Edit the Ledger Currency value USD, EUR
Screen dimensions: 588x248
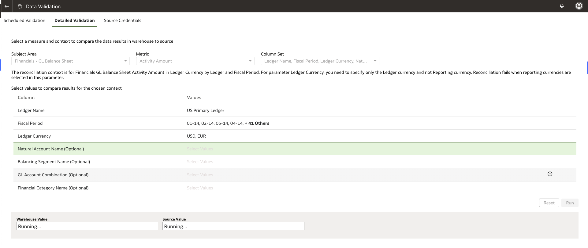coord(196,136)
